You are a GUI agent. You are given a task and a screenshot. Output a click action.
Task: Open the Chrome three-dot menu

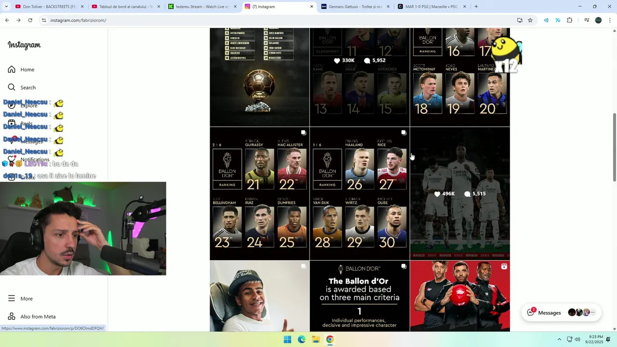click(x=610, y=20)
